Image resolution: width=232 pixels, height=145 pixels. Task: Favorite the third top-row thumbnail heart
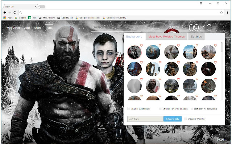pos(178,45)
